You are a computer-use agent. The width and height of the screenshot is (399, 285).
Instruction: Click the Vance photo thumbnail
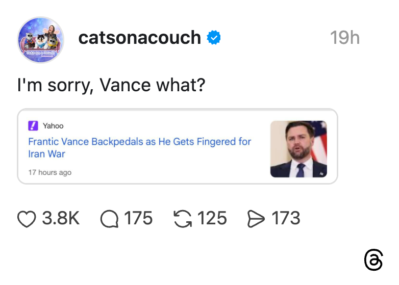tap(298, 149)
